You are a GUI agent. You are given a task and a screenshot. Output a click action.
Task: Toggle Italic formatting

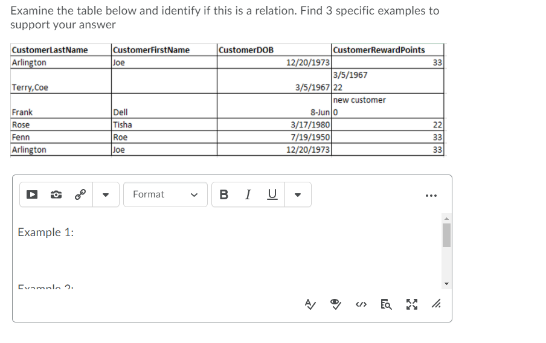[x=248, y=194]
